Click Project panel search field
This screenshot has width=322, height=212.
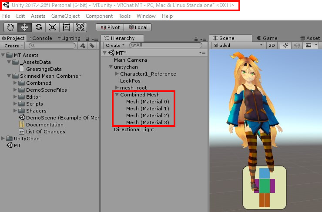(x=52, y=46)
